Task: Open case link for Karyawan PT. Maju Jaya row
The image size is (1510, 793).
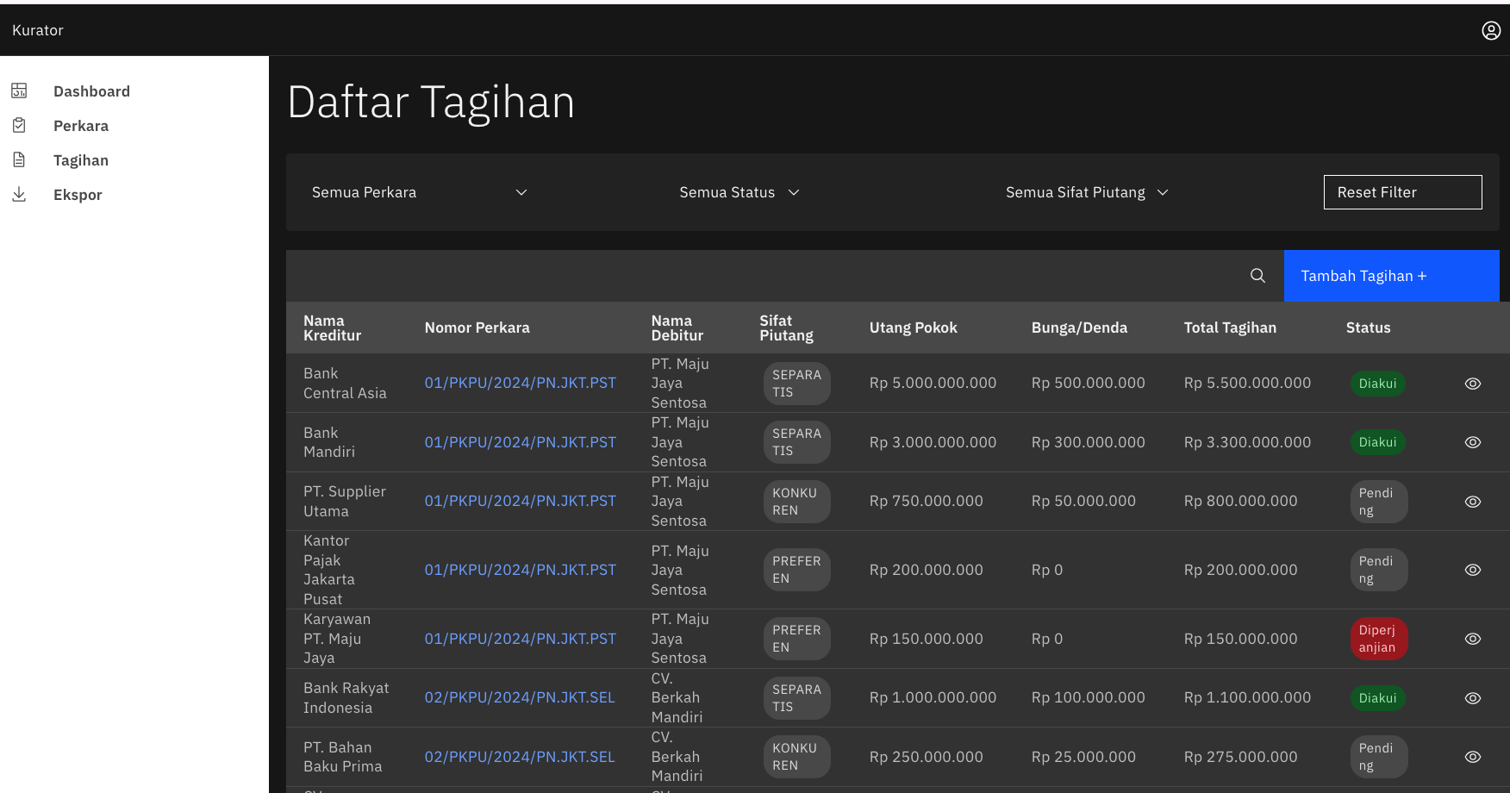Action: [x=521, y=639]
